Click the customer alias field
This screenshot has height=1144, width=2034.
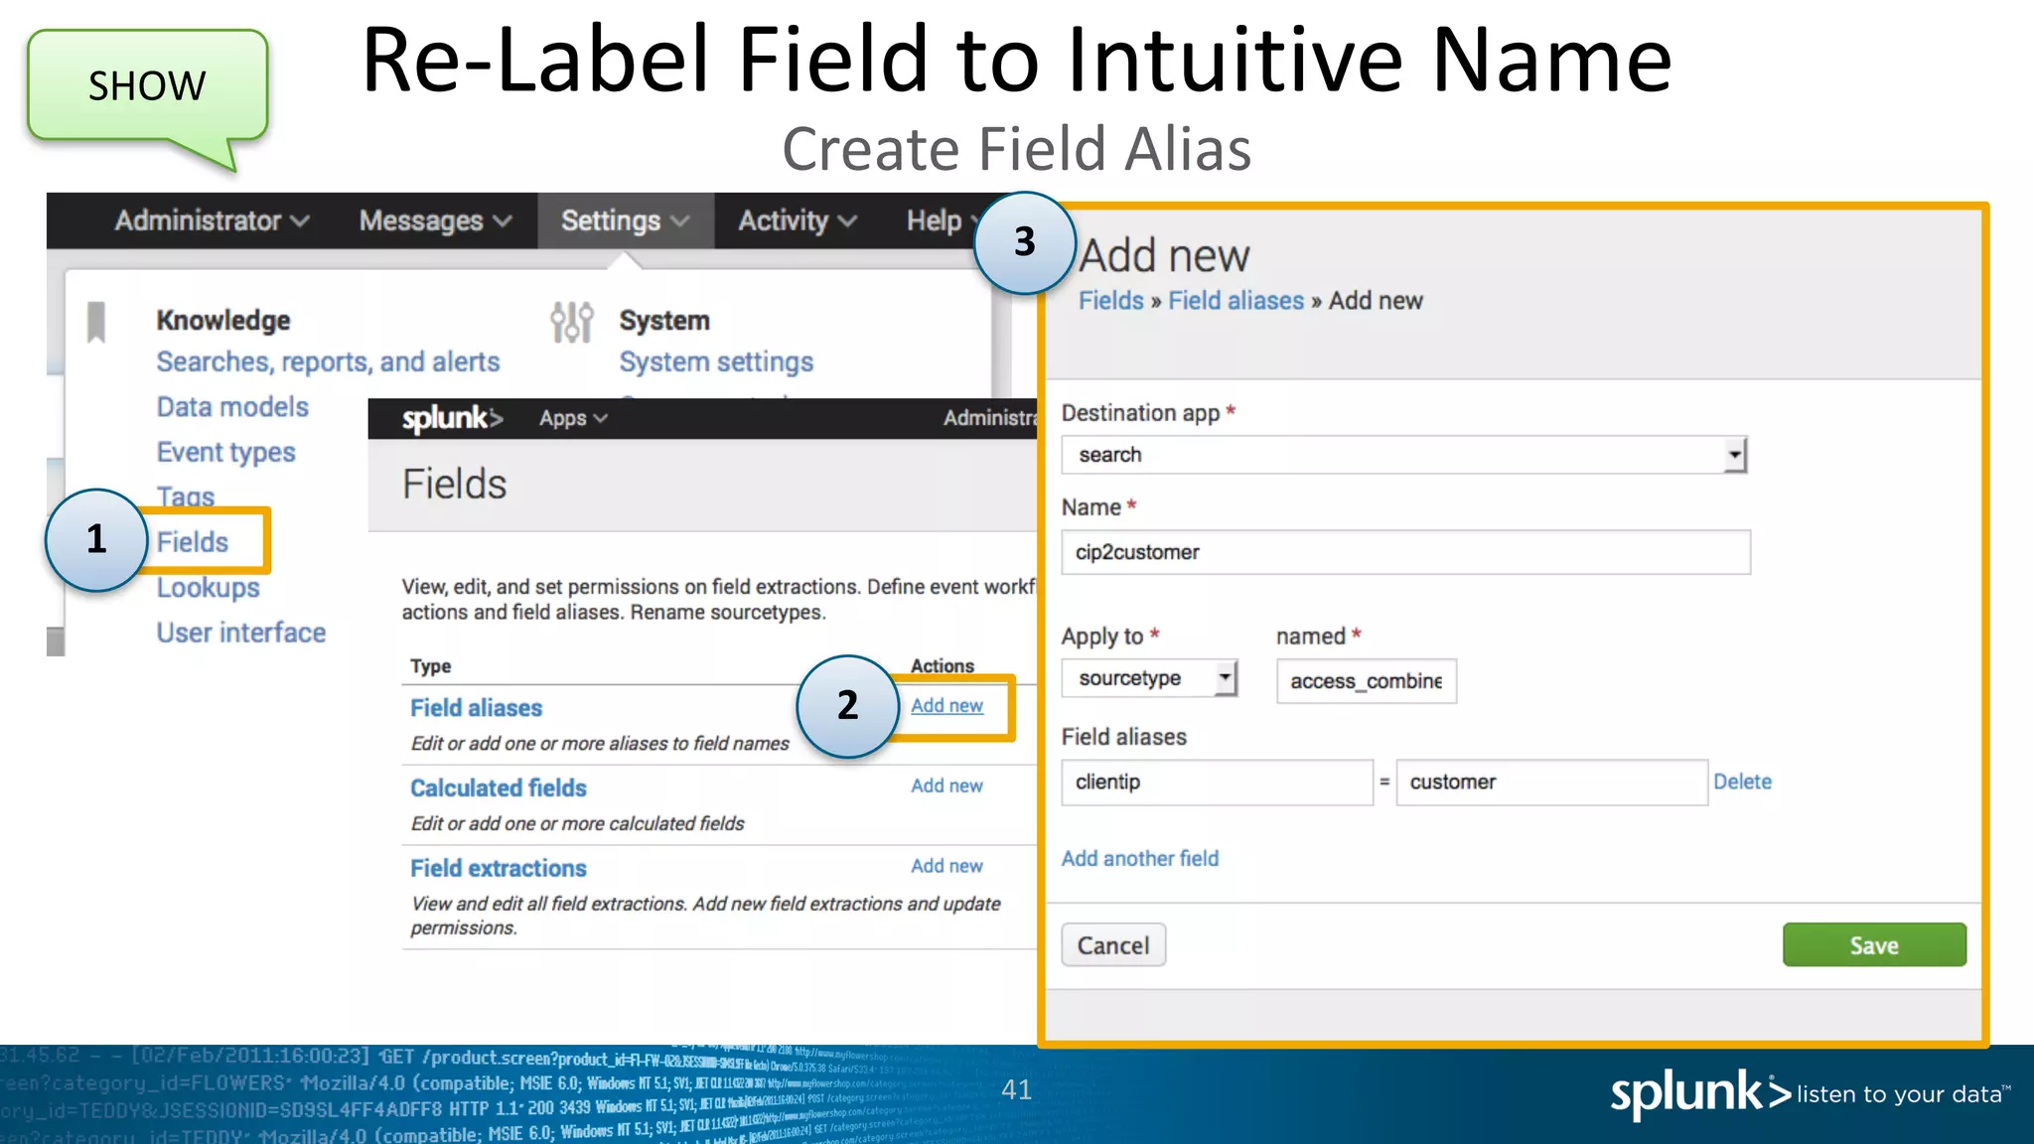pyautogui.click(x=1551, y=783)
